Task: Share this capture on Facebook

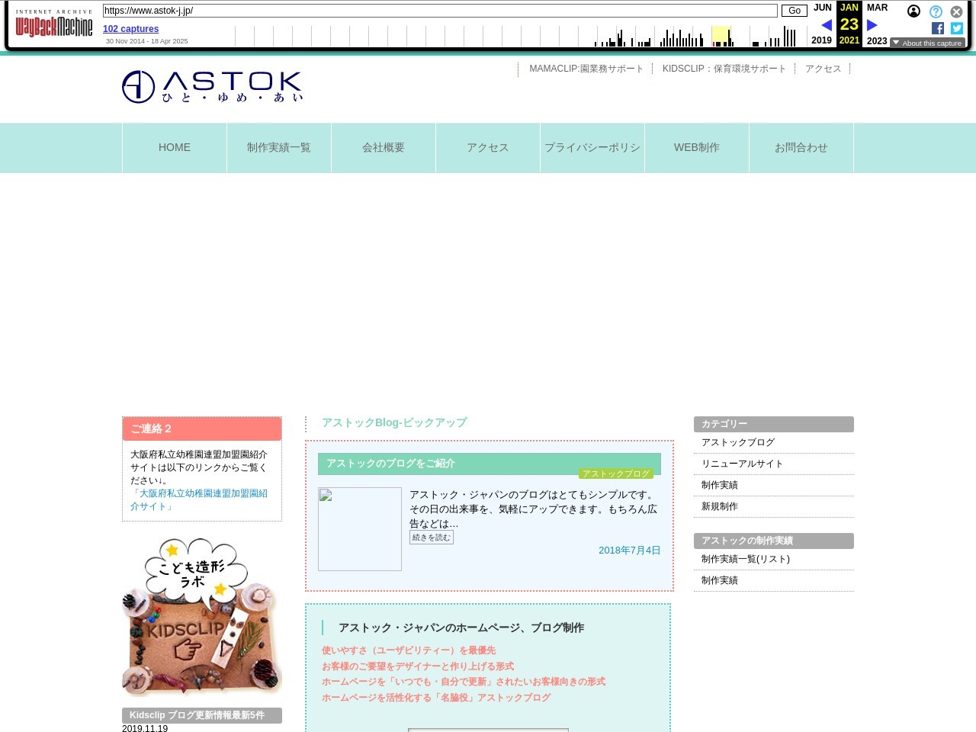Action: [x=938, y=28]
